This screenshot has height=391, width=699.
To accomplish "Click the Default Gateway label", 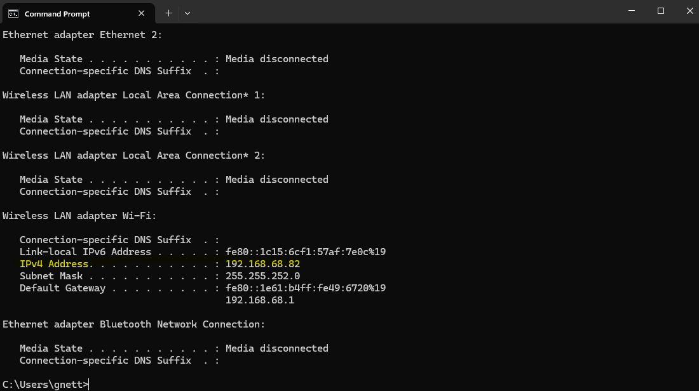I will point(62,288).
